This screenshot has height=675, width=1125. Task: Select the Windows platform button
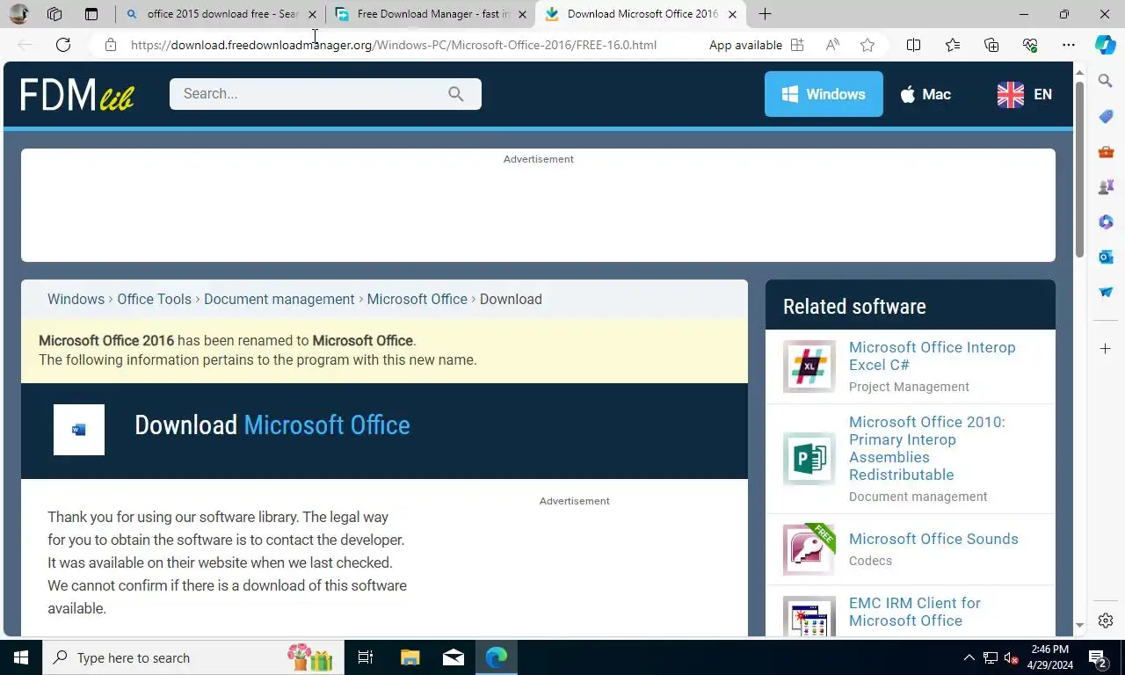[x=824, y=94]
